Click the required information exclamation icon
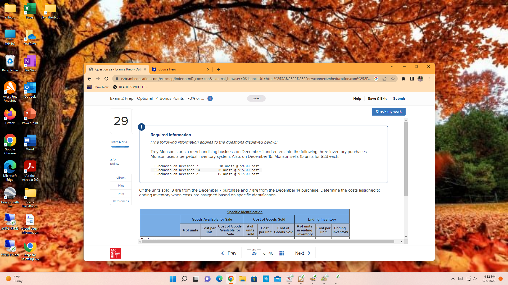Image resolution: width=508 pixels, height=285 pixels. coord(142,127)
